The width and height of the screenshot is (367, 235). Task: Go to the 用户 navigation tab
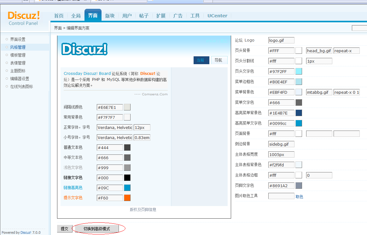click(127, 16)
